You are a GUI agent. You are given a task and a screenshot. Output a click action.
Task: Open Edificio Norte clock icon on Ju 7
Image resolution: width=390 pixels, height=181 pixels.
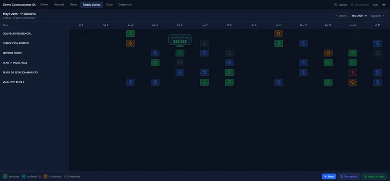(x=204, y=53)
